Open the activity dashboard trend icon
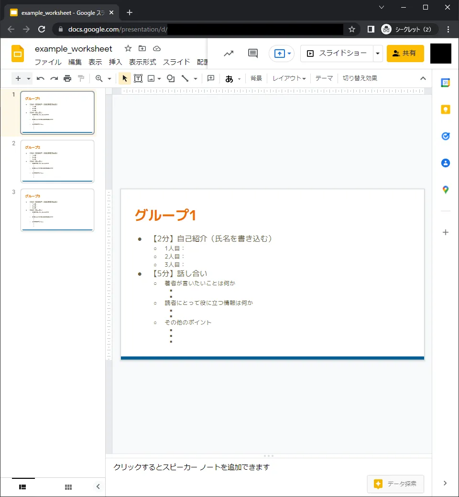The image size is (459, 497). coord(229,54)
